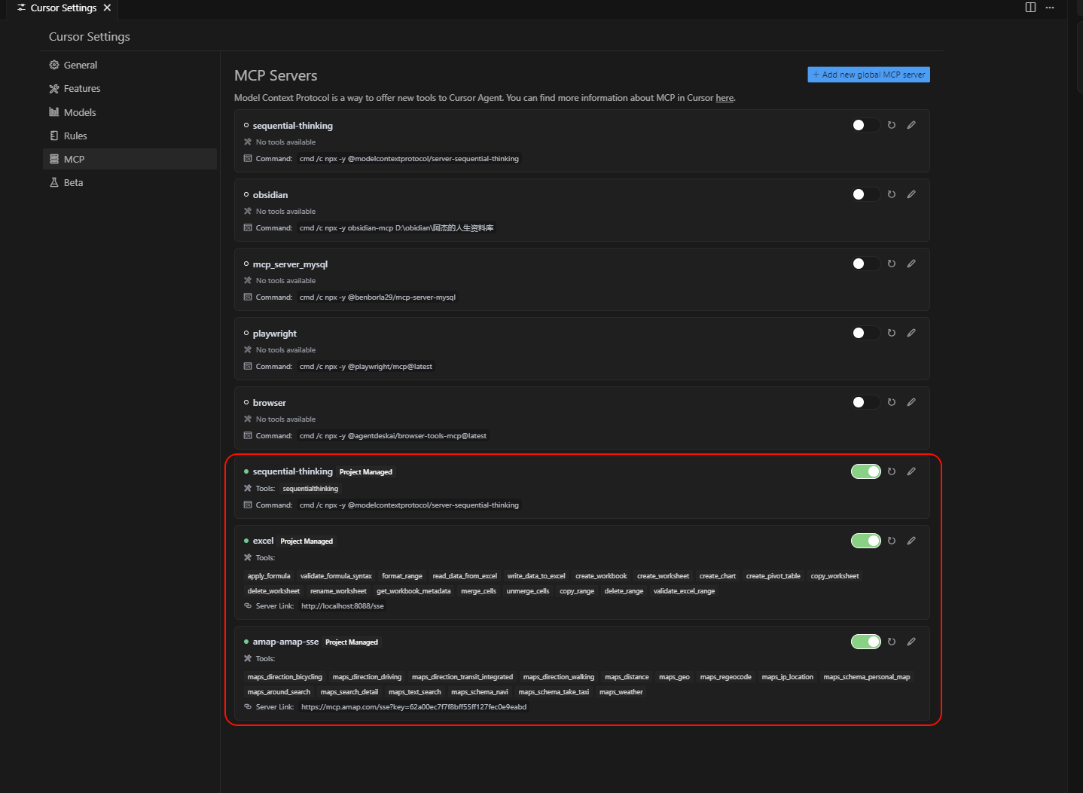Click the sequentialthinking tool tag

click(310, 489)
